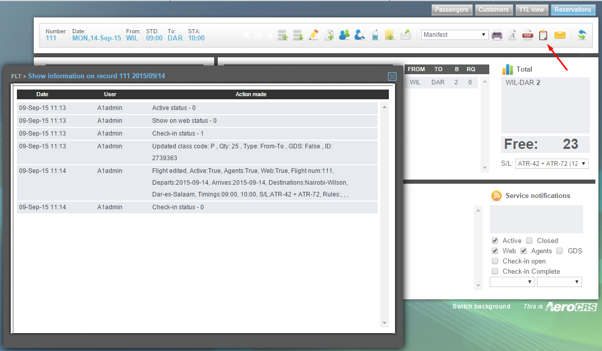602x351 pixels.
Task: Select the WIL DAR sector row
Action: point(442,82)
